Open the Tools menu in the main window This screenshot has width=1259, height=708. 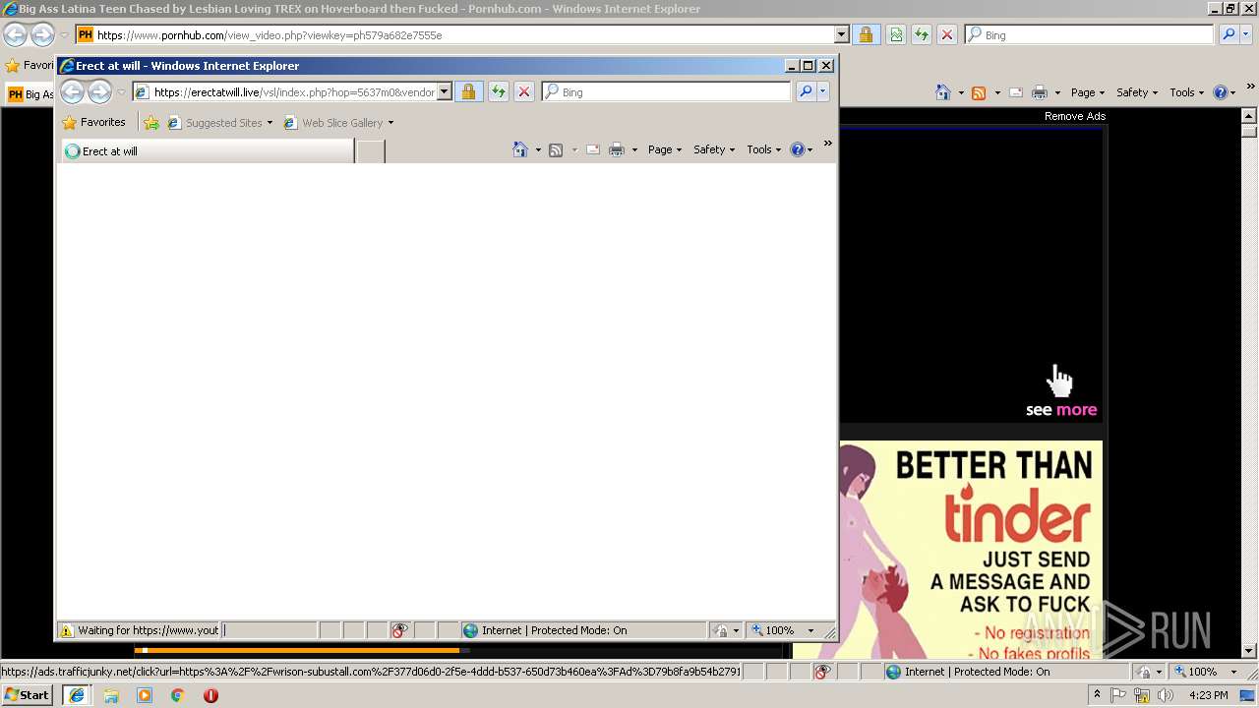(1186, 92)
